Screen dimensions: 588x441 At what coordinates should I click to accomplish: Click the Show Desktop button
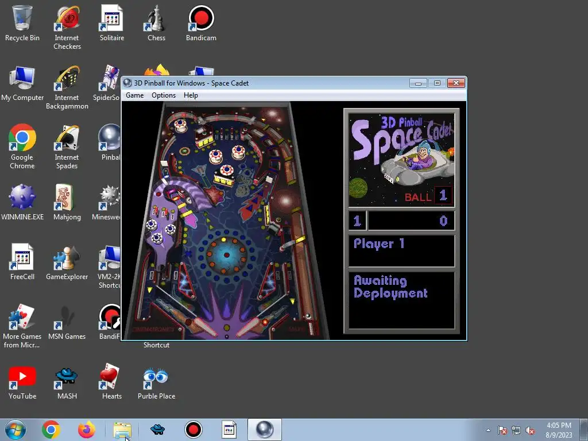pyautogui.click(x=584, y=430)
